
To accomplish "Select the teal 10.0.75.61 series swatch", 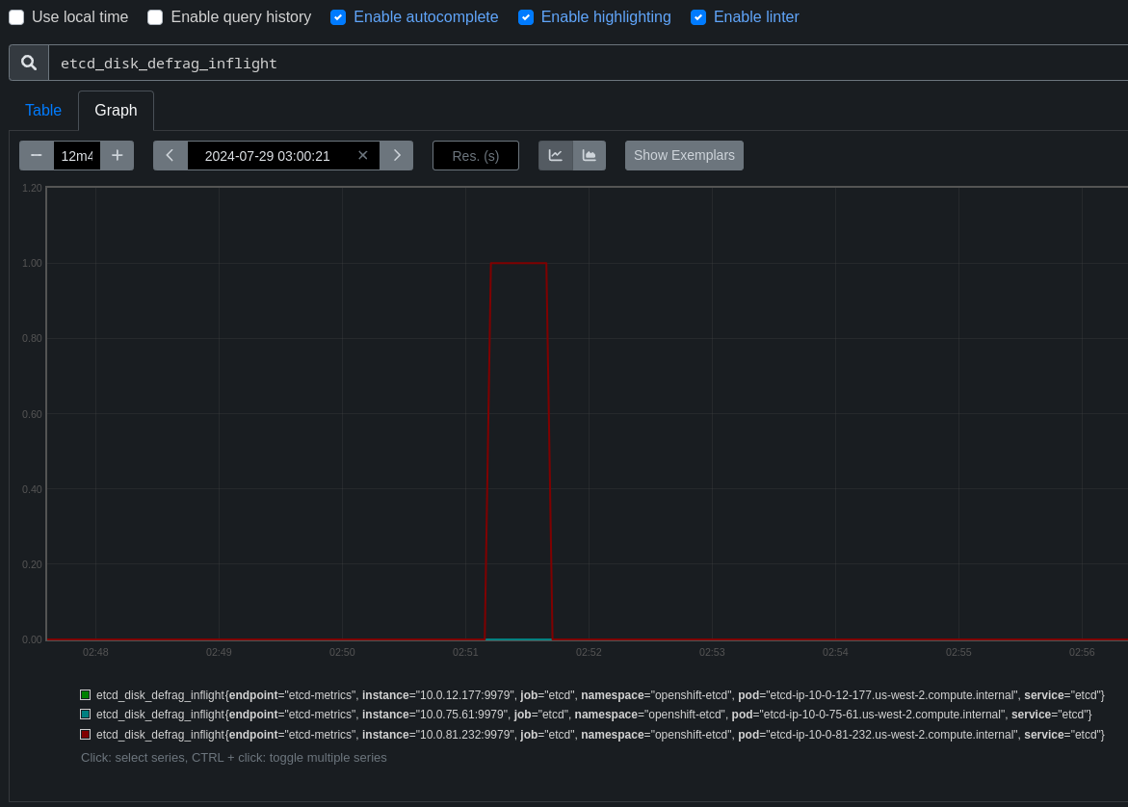I will tap(86, 715).
